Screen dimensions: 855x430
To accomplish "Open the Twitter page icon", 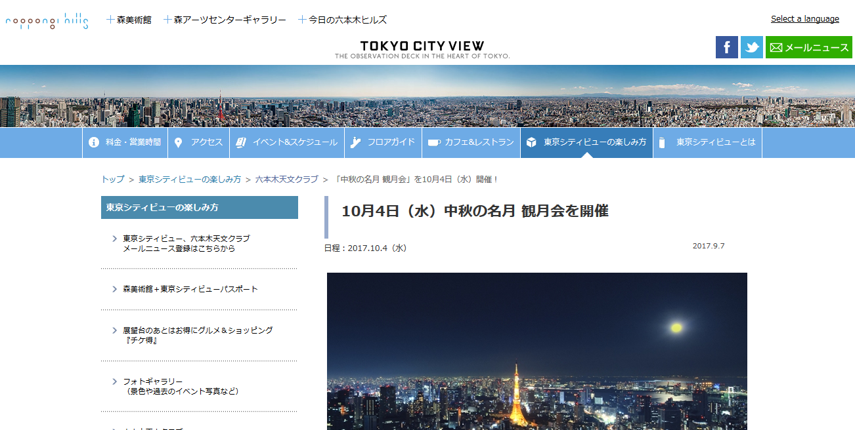I will click(x=752, y=47).
